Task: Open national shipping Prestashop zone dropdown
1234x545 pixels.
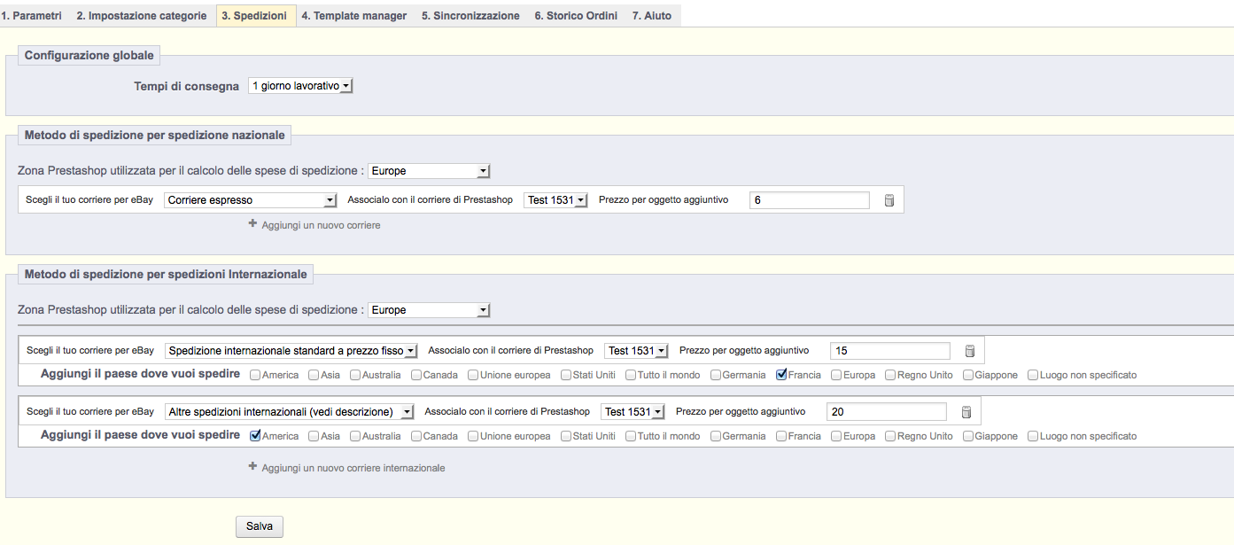Action: pyautogui.click(x=429, y=170)
